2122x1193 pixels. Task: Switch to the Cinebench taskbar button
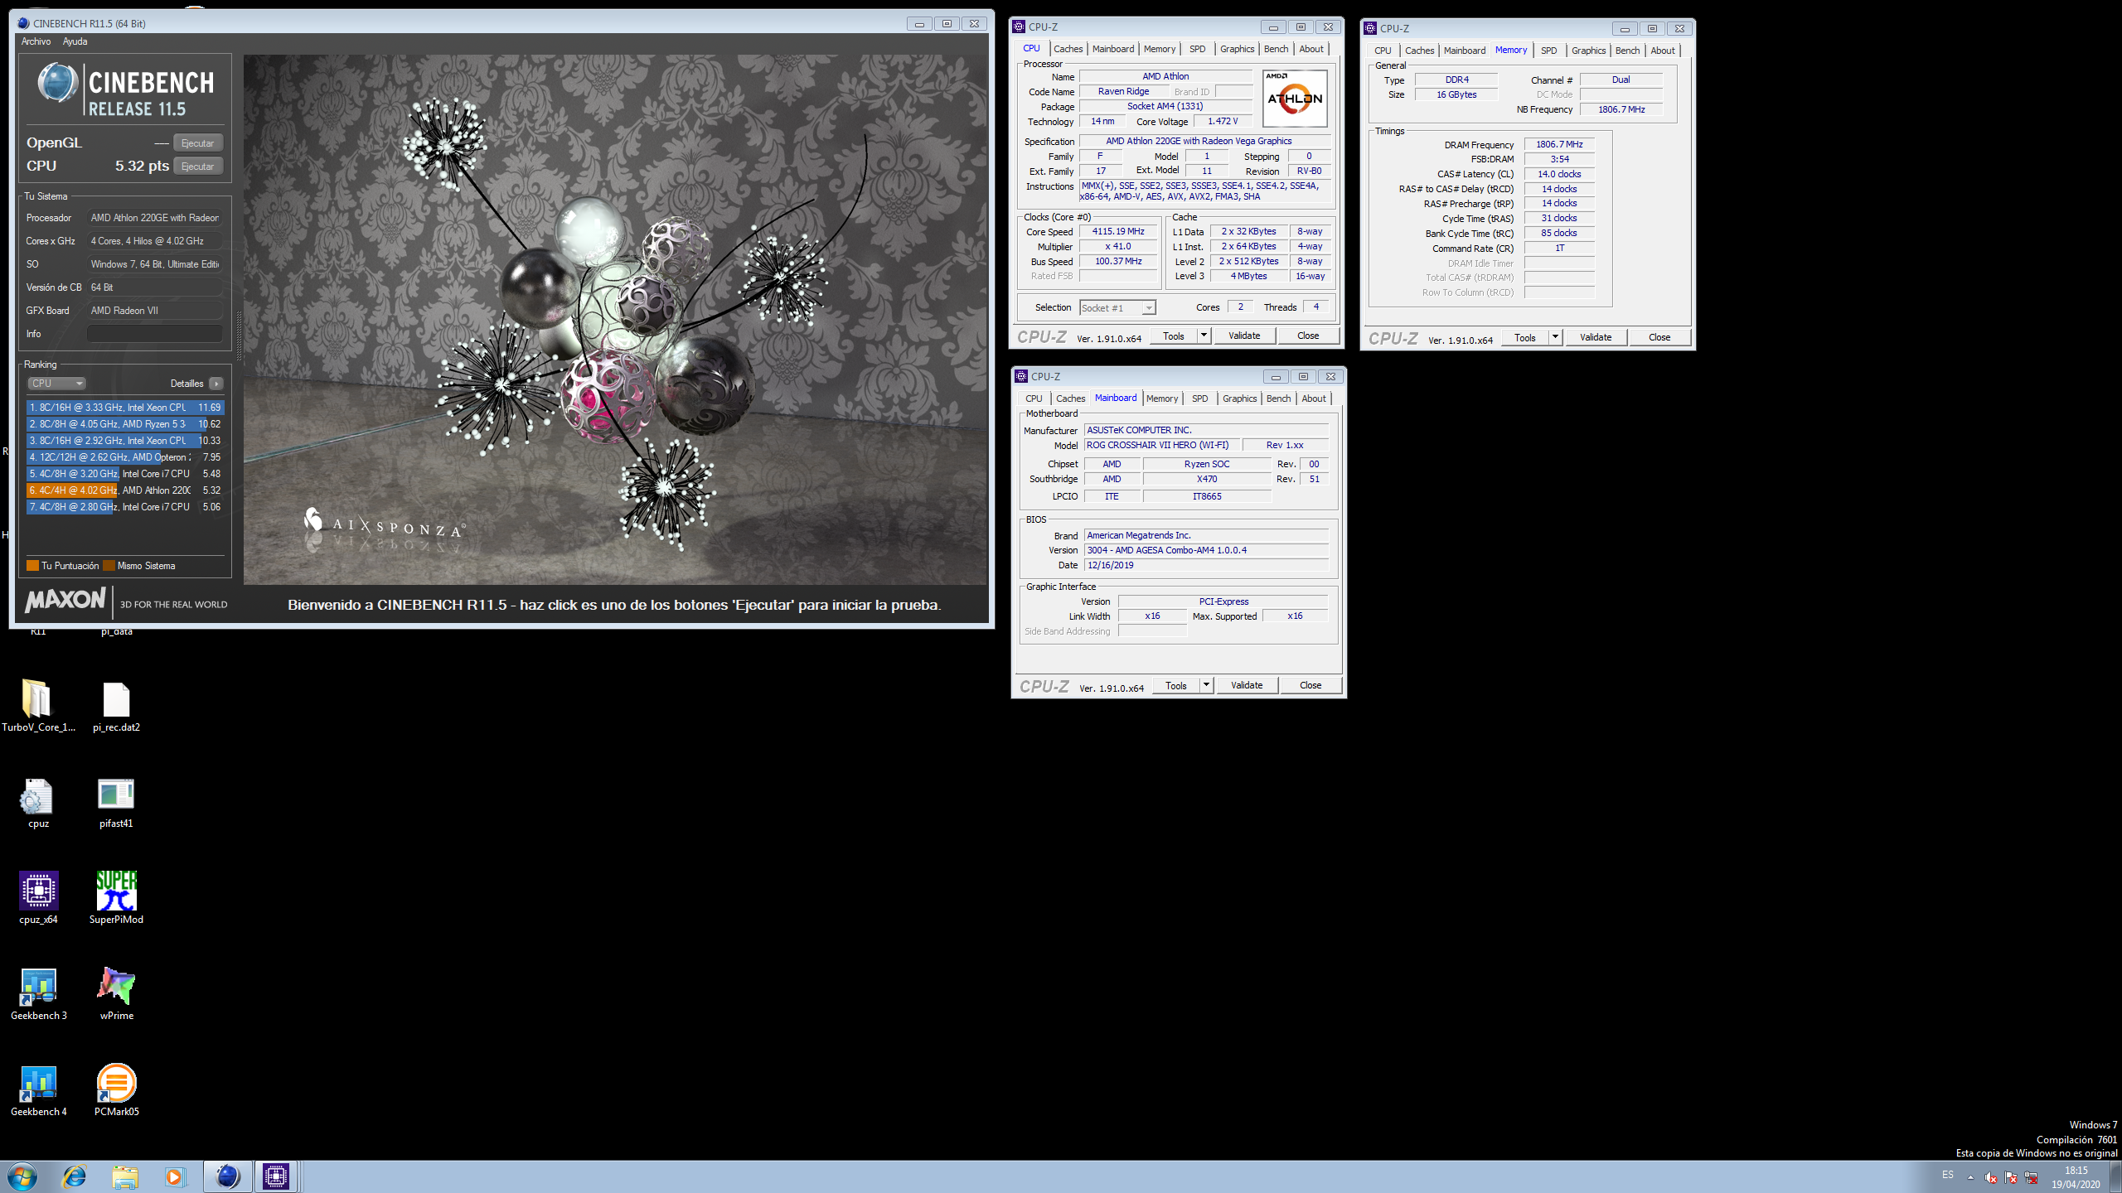227,1176
